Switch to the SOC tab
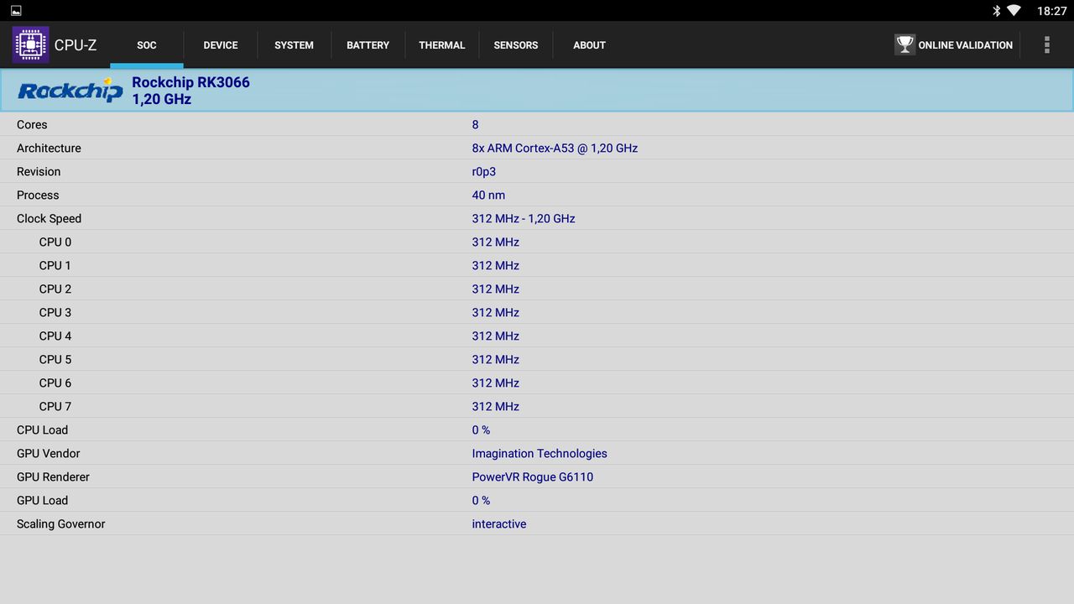1074x604 pixels. point(147,45)
